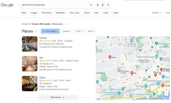The width and height of the screenshot is (171, 103).
Task: Open Places section options menu
Action: tap(36, 31)
